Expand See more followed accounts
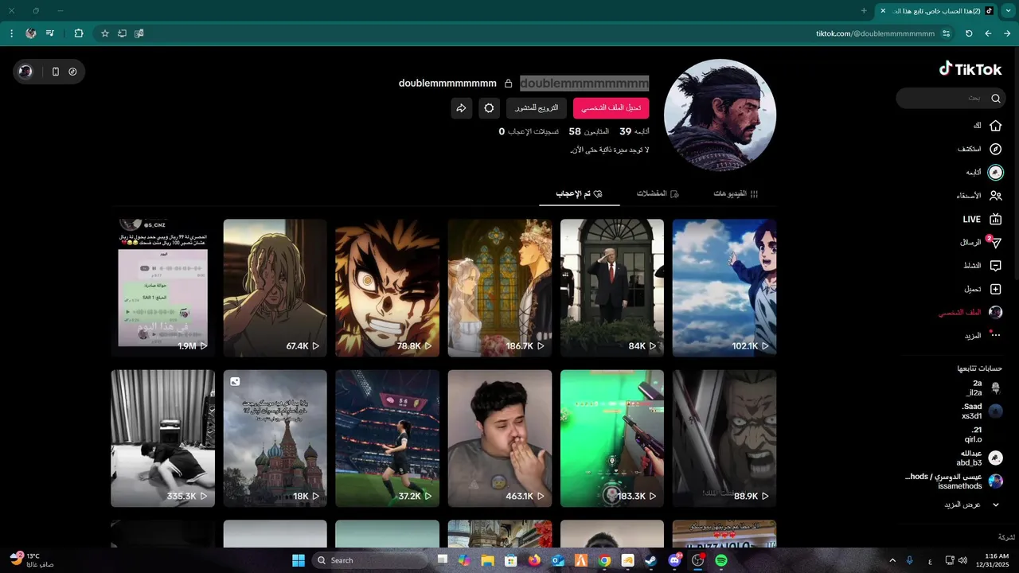 pyautogui.click(x=973, y=505)
